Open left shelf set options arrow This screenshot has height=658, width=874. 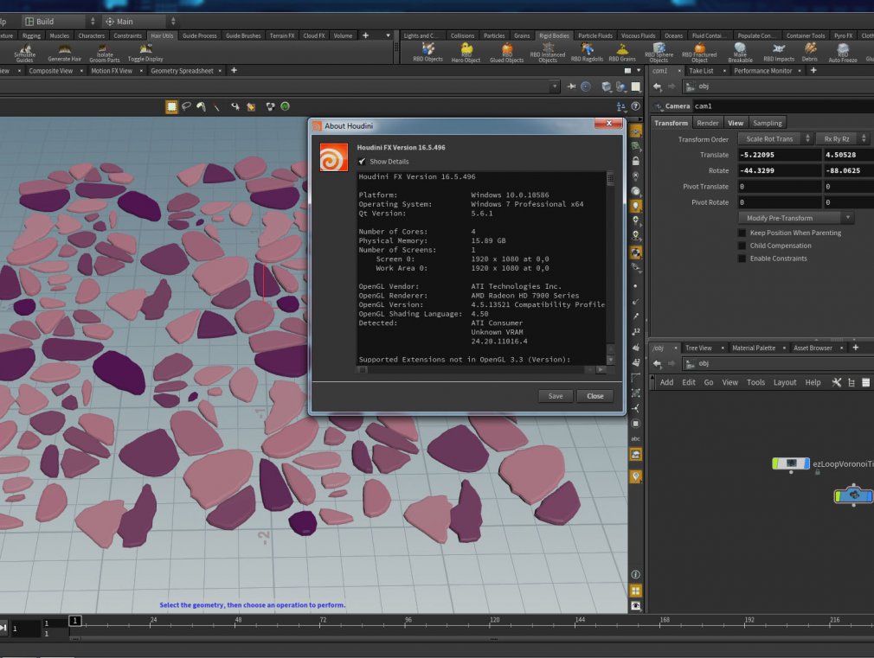[389, 35]
